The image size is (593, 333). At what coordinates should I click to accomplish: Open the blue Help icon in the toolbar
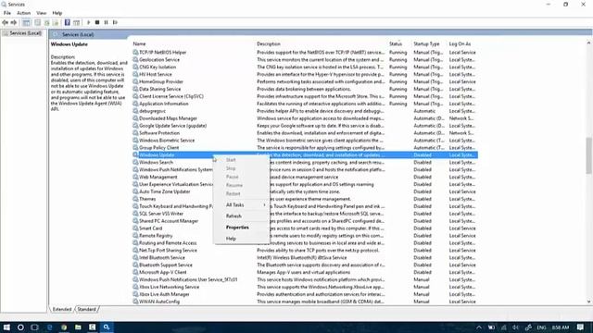click(x=67, y=22)
